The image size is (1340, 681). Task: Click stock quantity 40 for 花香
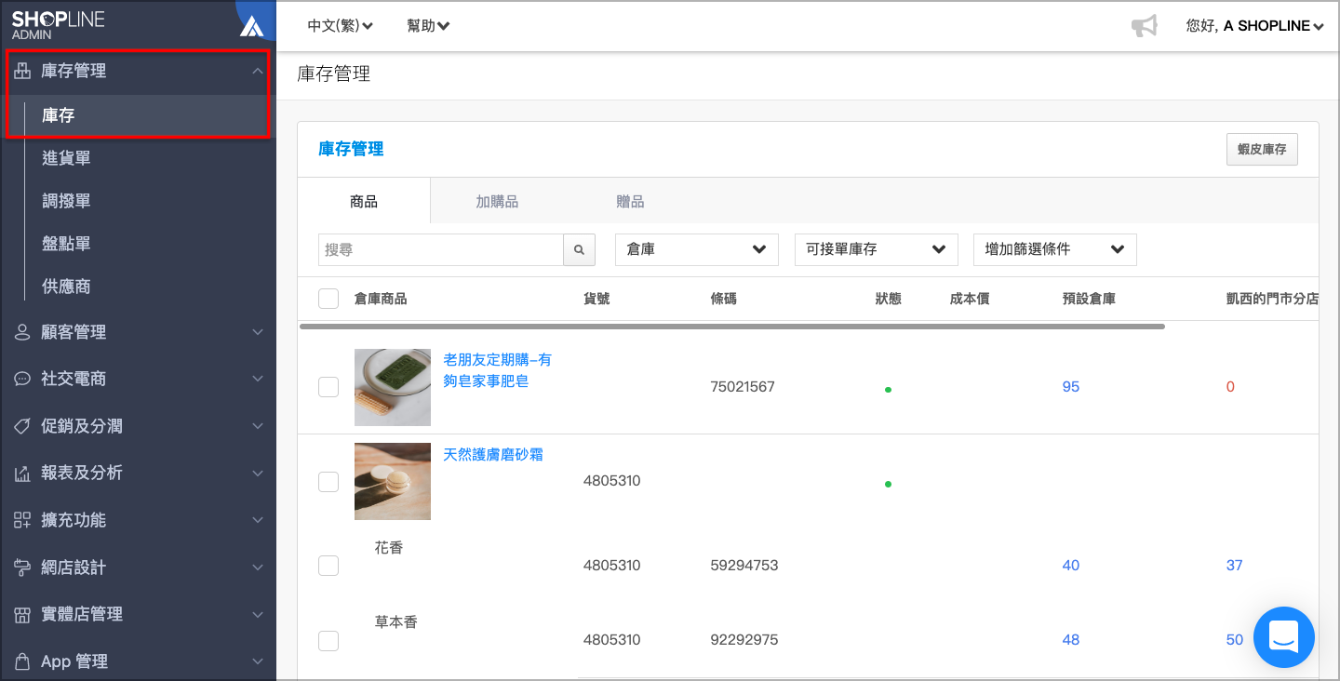point(1071,566)
